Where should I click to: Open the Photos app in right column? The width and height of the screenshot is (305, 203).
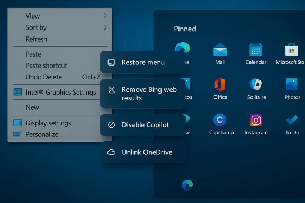(x=291, y=84)
